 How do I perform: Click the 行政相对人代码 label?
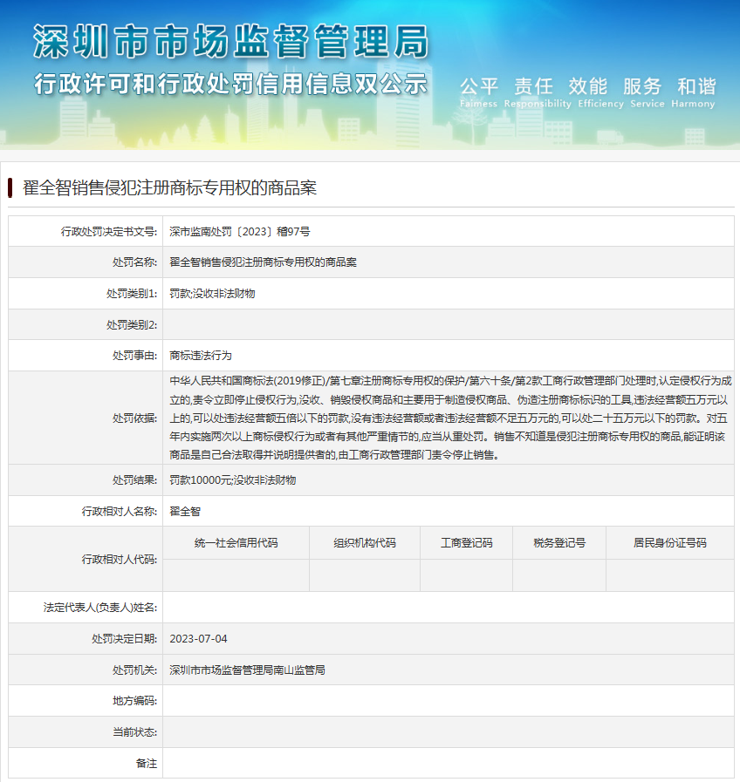tap(120, 560)
